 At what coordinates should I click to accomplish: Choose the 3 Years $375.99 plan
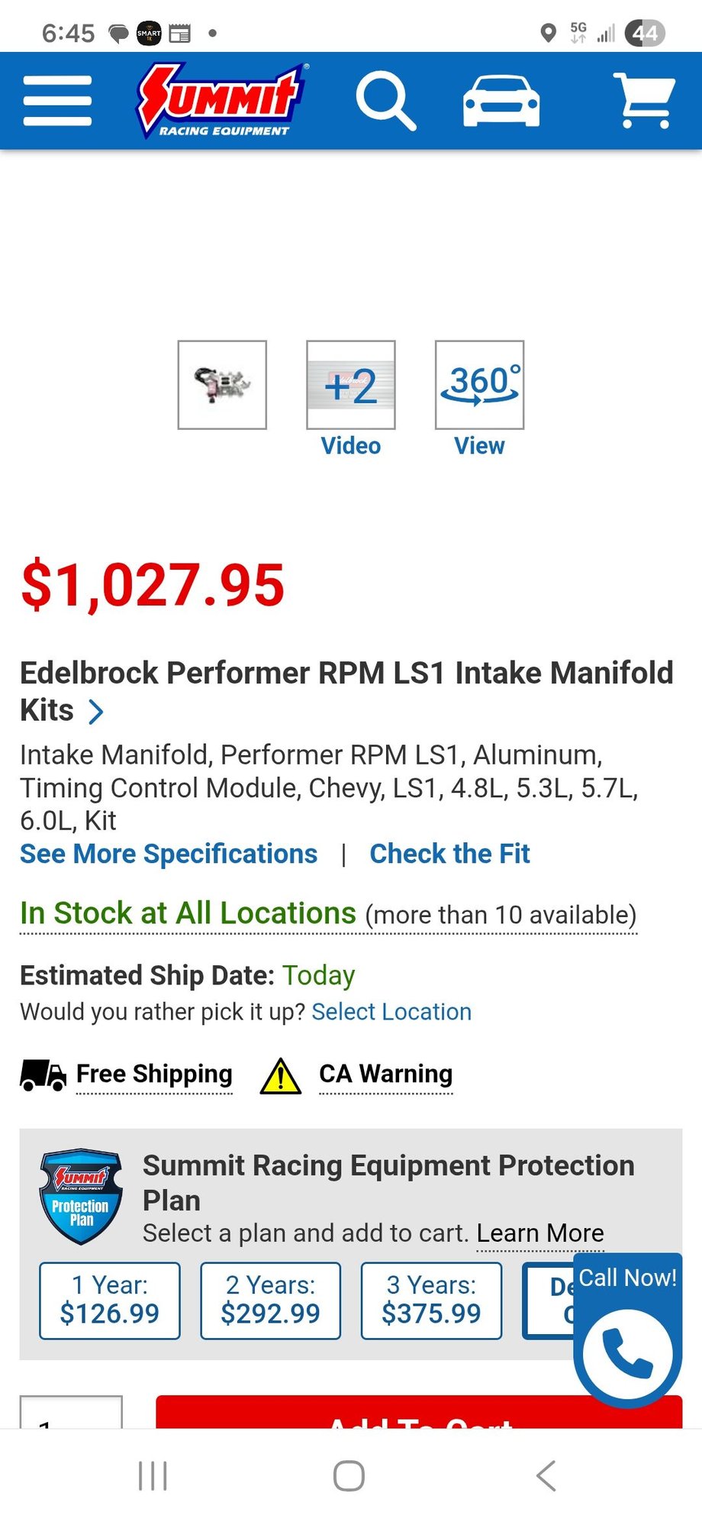pyautogui.click(x=431, y=1300)
